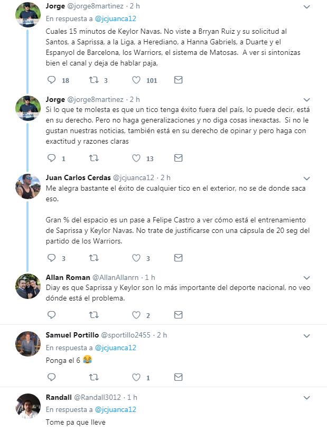Like Jorge's tweet with 101 likes
The width and height of the screenshot is (327, 431).
136,80
